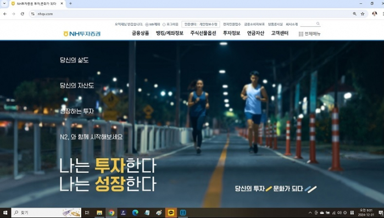This screenshot has height=218, width=384.
Task: Show hidden system tray icons chevron
Action: pyautogui.click(x=310, y=213)
